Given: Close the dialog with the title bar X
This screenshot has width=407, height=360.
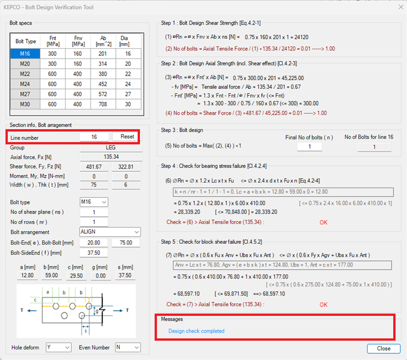Looking at the screenshot, I should pos(400,7).
